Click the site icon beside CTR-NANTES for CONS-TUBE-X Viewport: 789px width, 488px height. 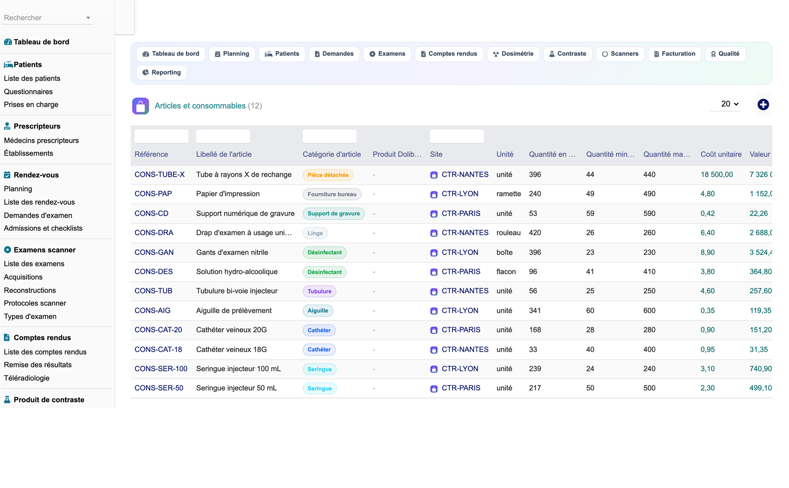point(434,175)
